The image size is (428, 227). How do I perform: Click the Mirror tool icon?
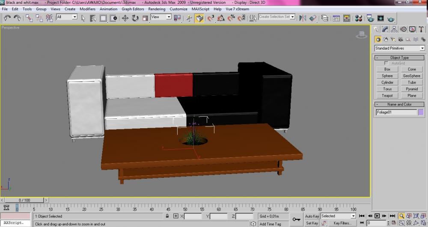[x=303, y=18]
